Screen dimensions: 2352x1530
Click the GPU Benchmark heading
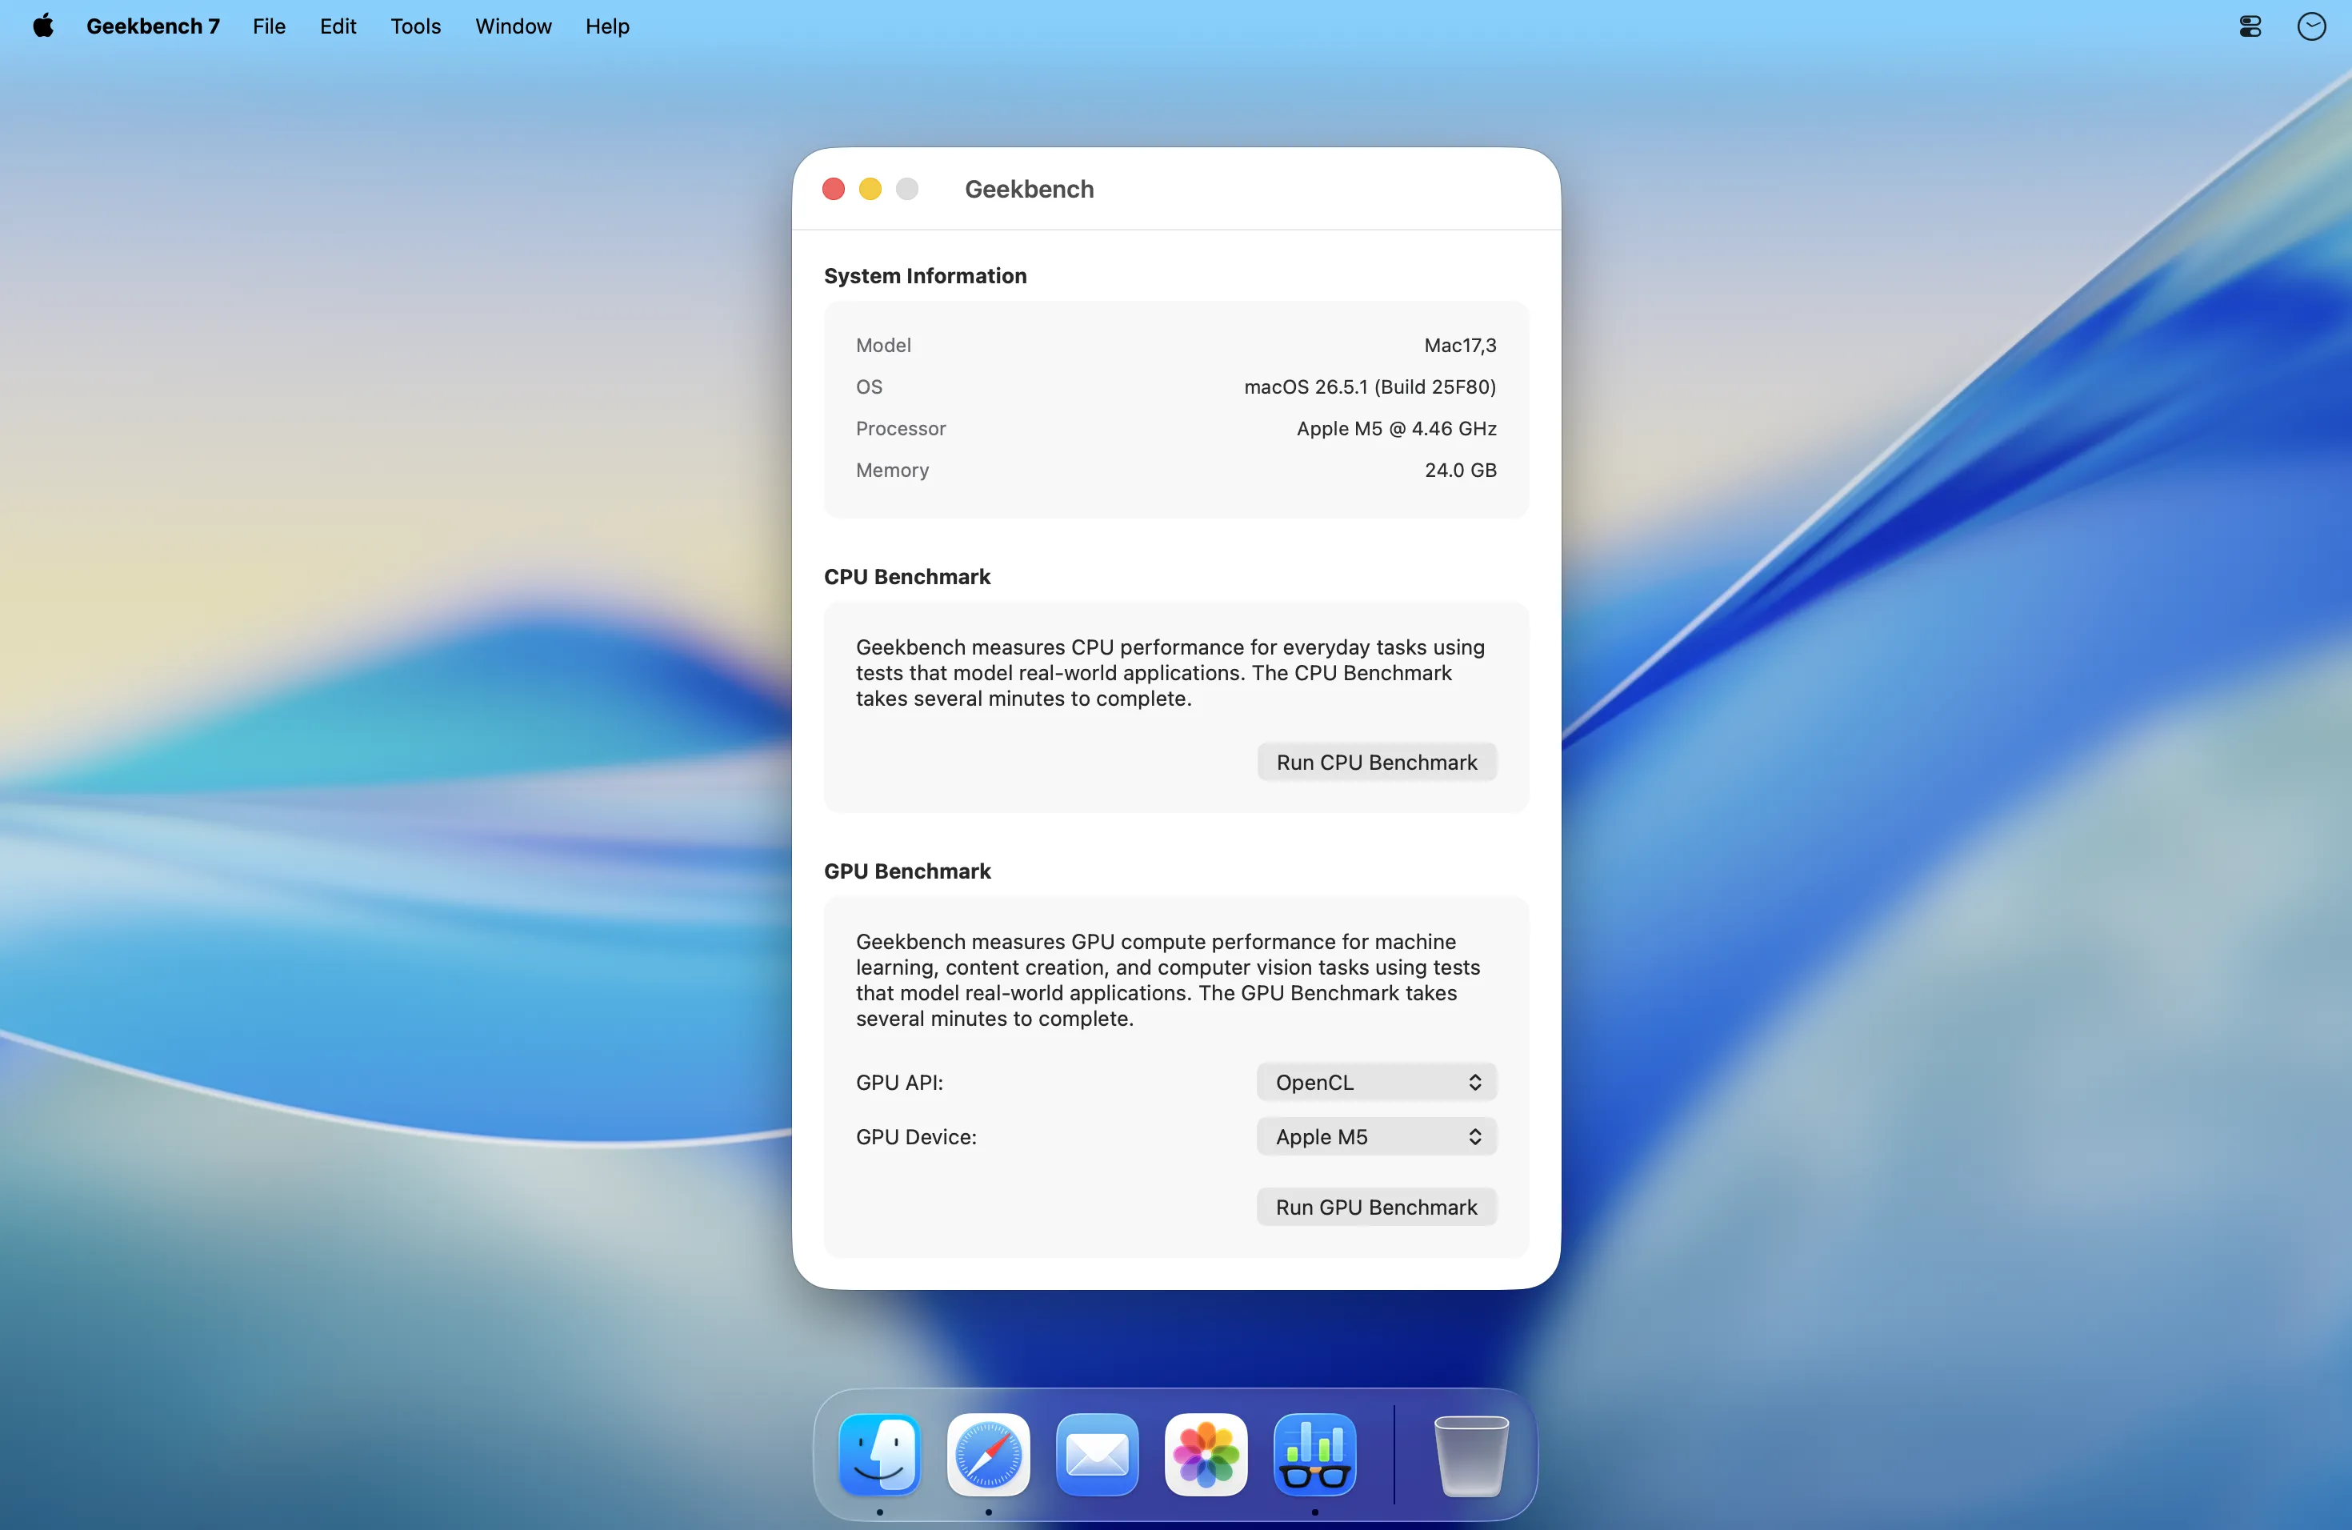[906, 871]
